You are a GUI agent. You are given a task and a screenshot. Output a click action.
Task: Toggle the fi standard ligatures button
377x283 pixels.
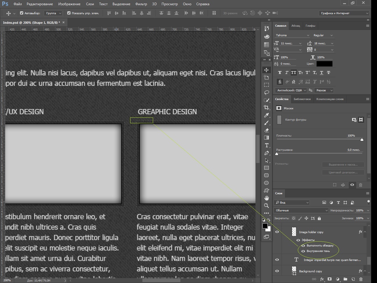coord(280,82)
